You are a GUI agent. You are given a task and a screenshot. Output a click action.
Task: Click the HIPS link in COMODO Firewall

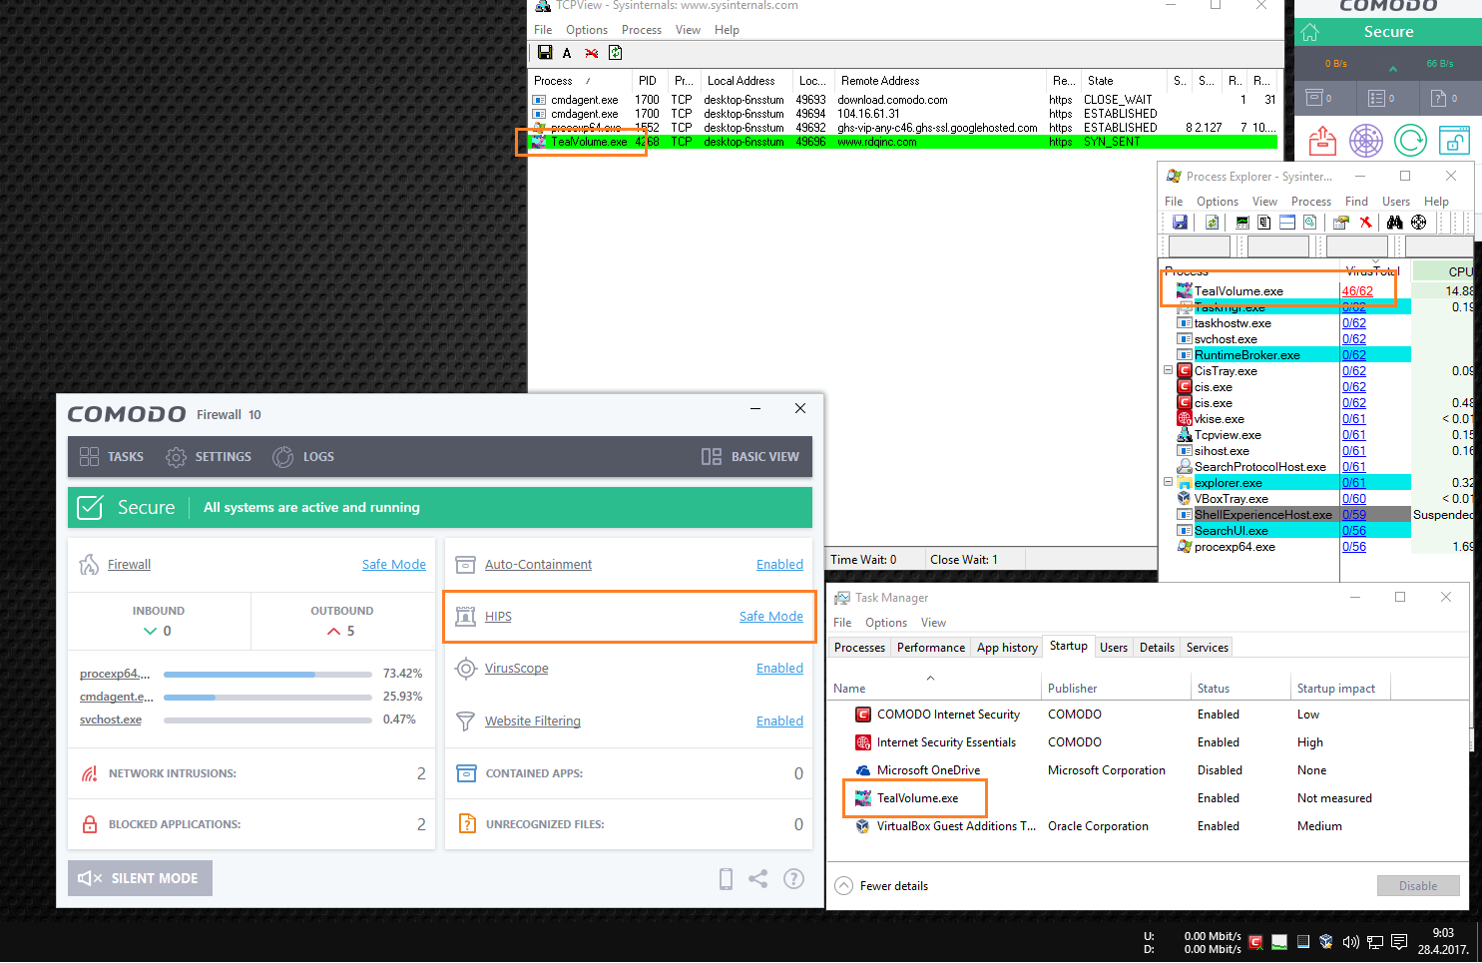tap(498, 617)
